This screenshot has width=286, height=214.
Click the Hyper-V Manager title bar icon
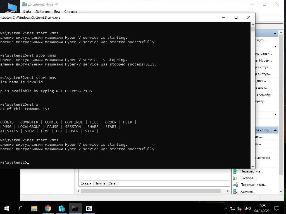pyautogui.click(x=25, y=4)
